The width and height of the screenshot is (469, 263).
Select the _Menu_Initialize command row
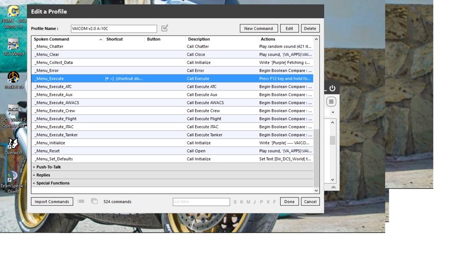tap(172, 143)
